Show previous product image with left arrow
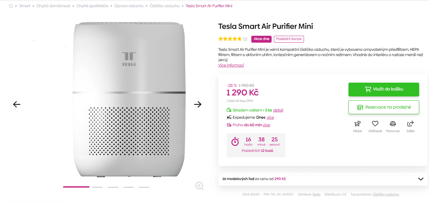This screenshot has width=429, height=202. [17, 104]
